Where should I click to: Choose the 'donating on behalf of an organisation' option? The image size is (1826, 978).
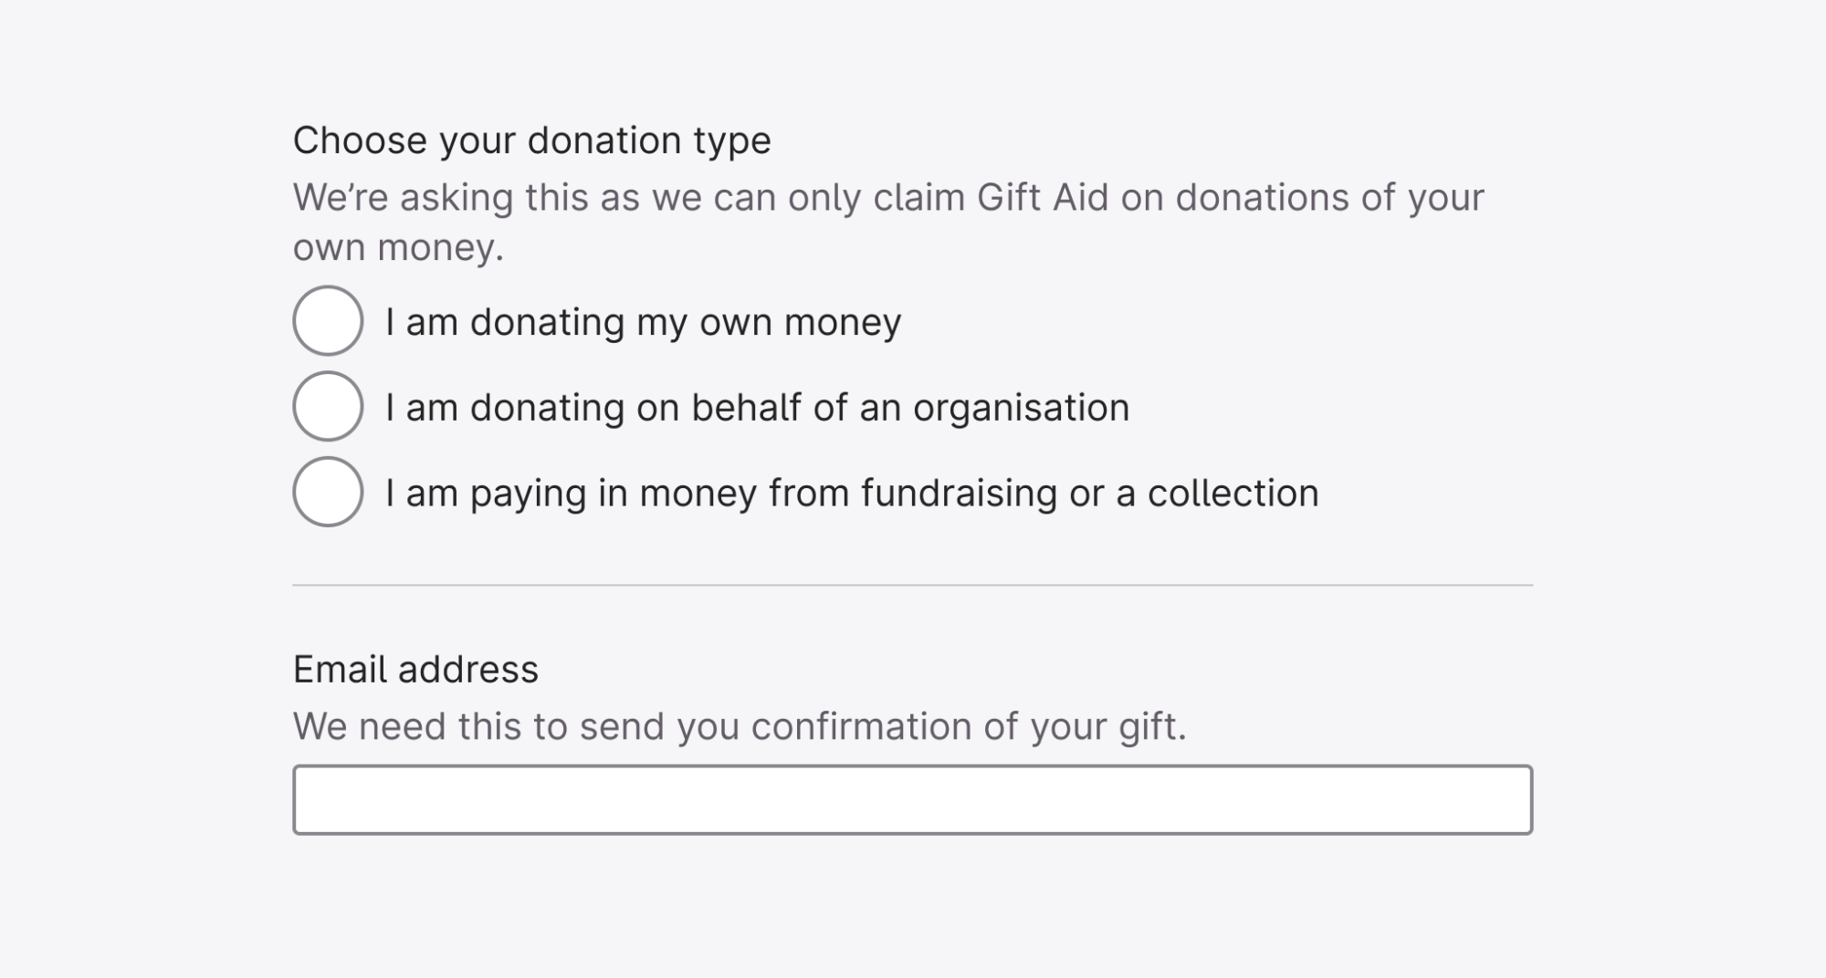click(327, 407)
